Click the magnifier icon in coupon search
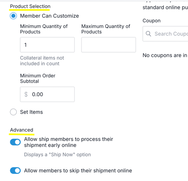The image size is (188, 181). tap(148, 34)
